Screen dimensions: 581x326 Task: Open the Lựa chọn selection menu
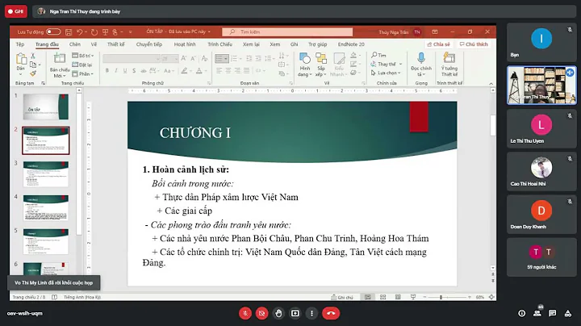click(x=386, y=73)
